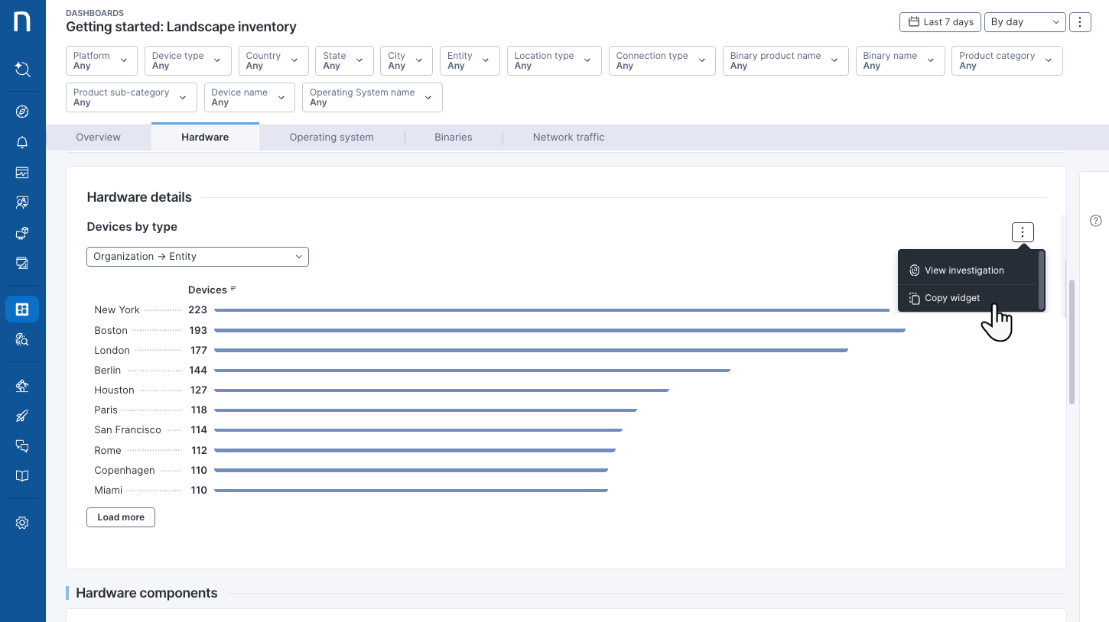This screenshot has height=622, width=1109.
Task: Open the Organization → Entity dropdown
Action: pyautogui.click(x=197, y=257)
